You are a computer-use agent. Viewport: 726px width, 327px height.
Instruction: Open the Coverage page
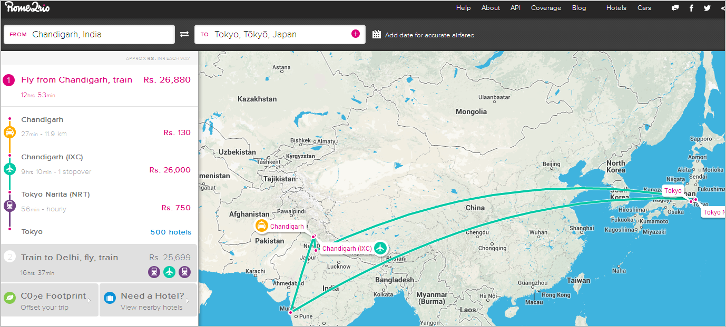click(546, 8)
